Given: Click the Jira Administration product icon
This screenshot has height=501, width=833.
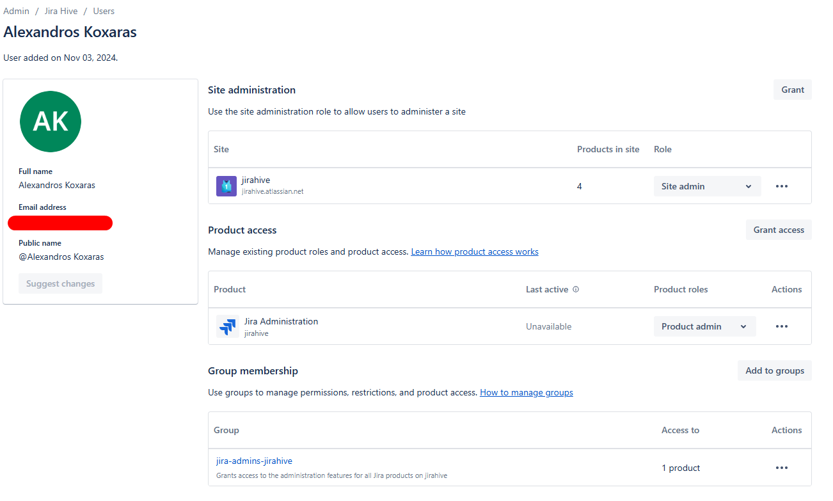Looking at the screenshot, I should pyautogui.click(x=227, y=326).
